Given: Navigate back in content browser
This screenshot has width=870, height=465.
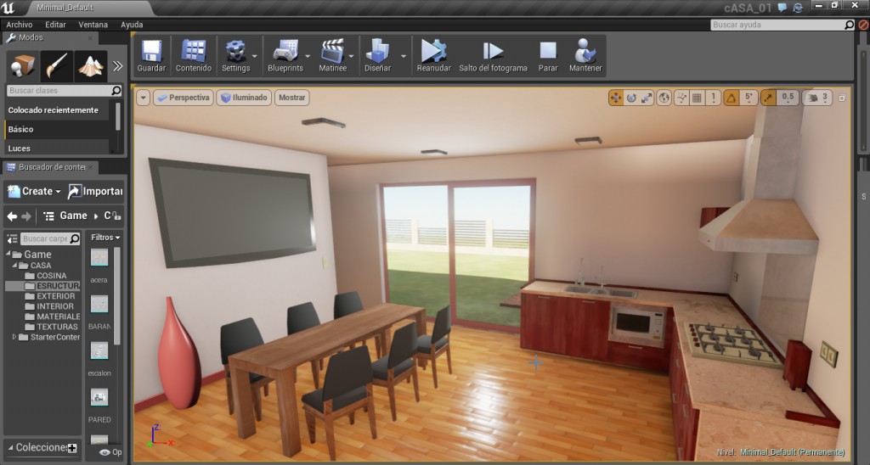Looking at the screenshot, I should pyautogui.click(x=12, y=216).
